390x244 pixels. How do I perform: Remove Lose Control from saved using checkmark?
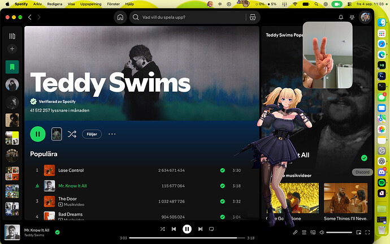(x=222, y=170)
